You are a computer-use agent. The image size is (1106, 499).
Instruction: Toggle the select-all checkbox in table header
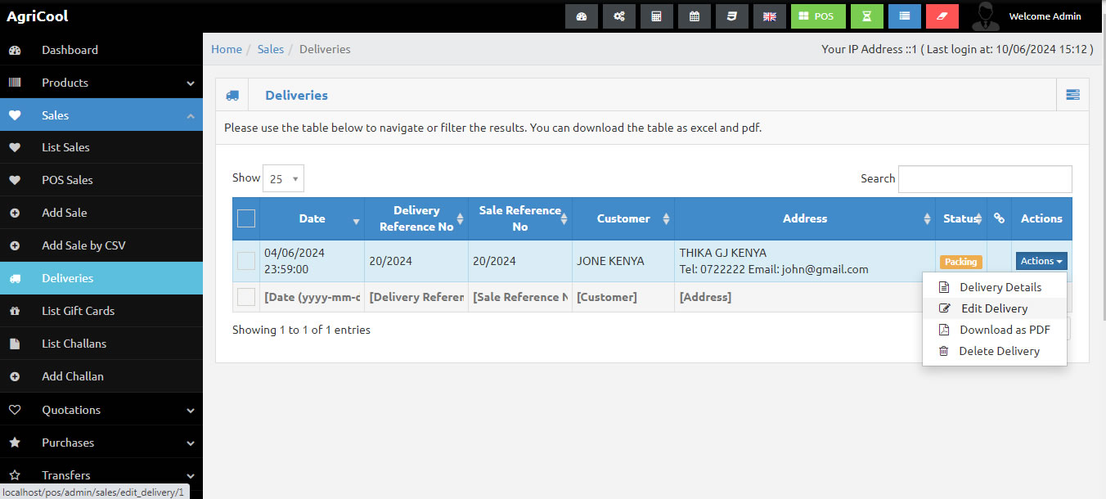pyautogui.click(x=246, y=218)
